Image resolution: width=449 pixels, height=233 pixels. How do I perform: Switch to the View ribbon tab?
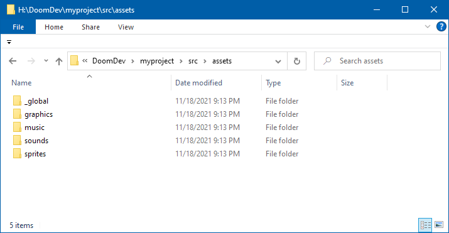tap(126, 27)
